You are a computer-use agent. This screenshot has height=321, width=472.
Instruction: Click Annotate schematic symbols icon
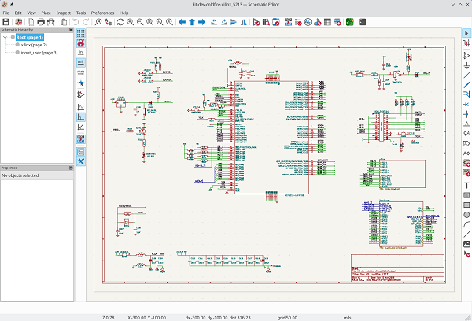[289, 22]
